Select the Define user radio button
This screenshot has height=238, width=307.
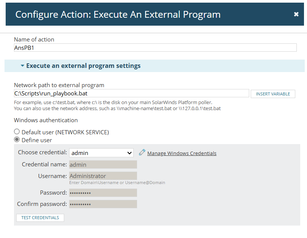(17, 140)
